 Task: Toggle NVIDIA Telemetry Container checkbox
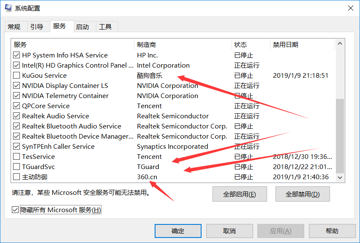click(x=16, y=96)
